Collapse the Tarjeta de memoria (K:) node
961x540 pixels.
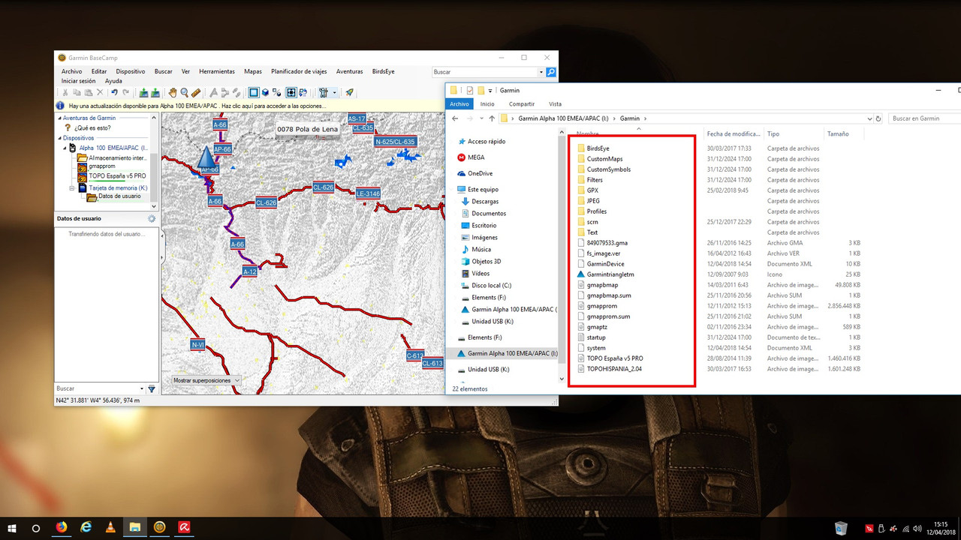(x=74, y=188)
